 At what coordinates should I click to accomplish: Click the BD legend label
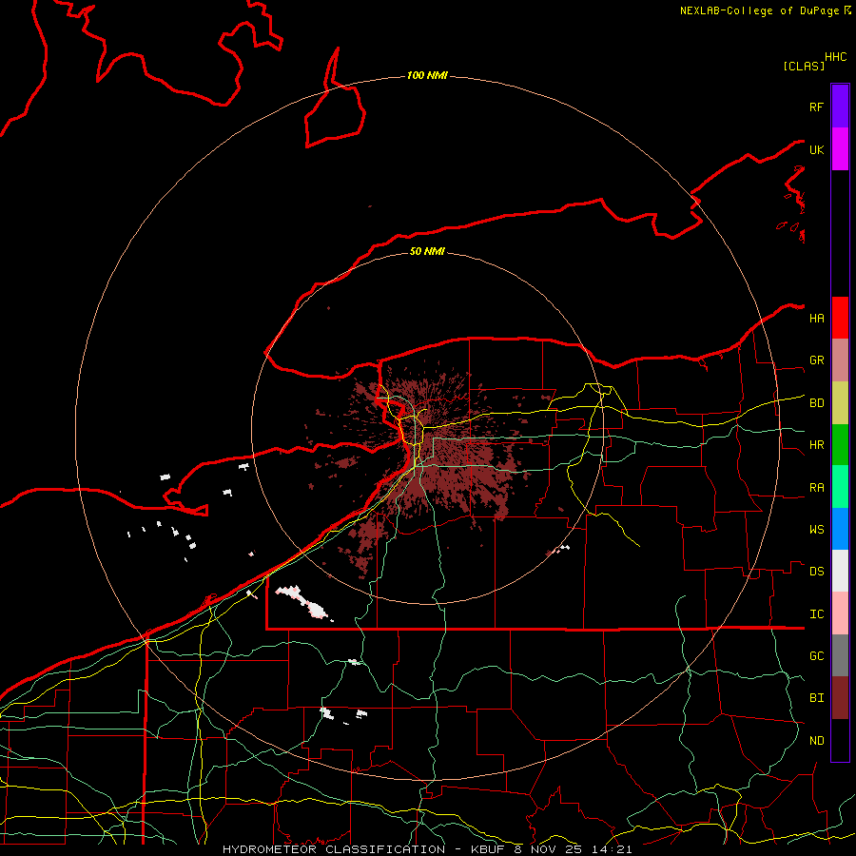point(816,403)
